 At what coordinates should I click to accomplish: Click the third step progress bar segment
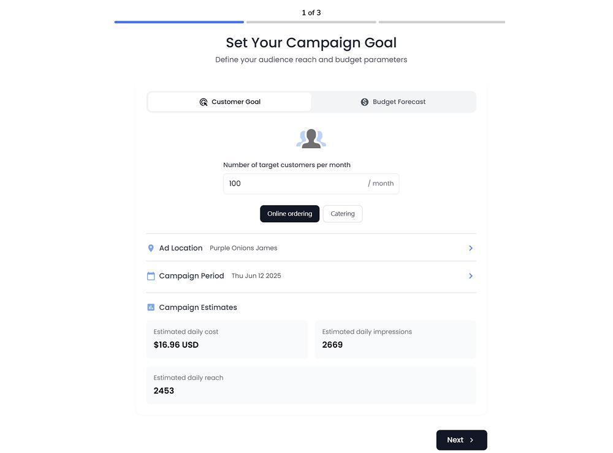(x=442, y=22)
